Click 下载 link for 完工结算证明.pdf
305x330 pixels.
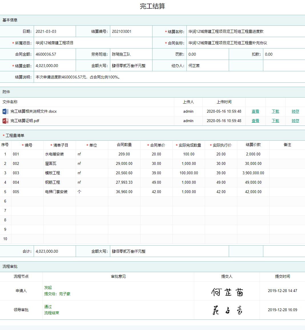(275, 121)
